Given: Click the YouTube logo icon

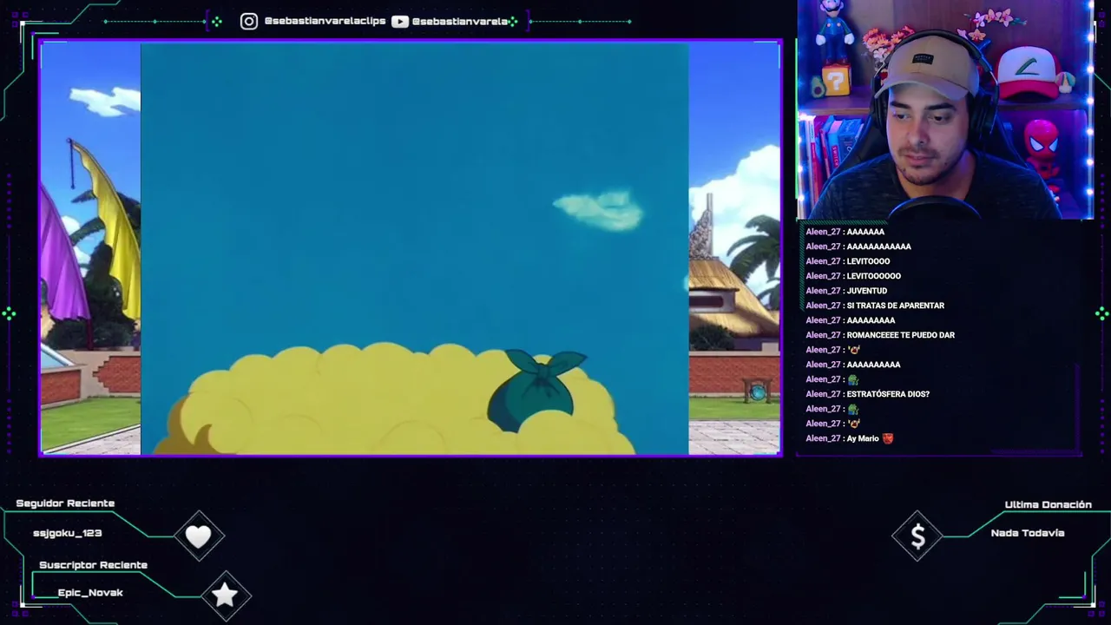Looking at the screenshot, I should click(400, 21).
